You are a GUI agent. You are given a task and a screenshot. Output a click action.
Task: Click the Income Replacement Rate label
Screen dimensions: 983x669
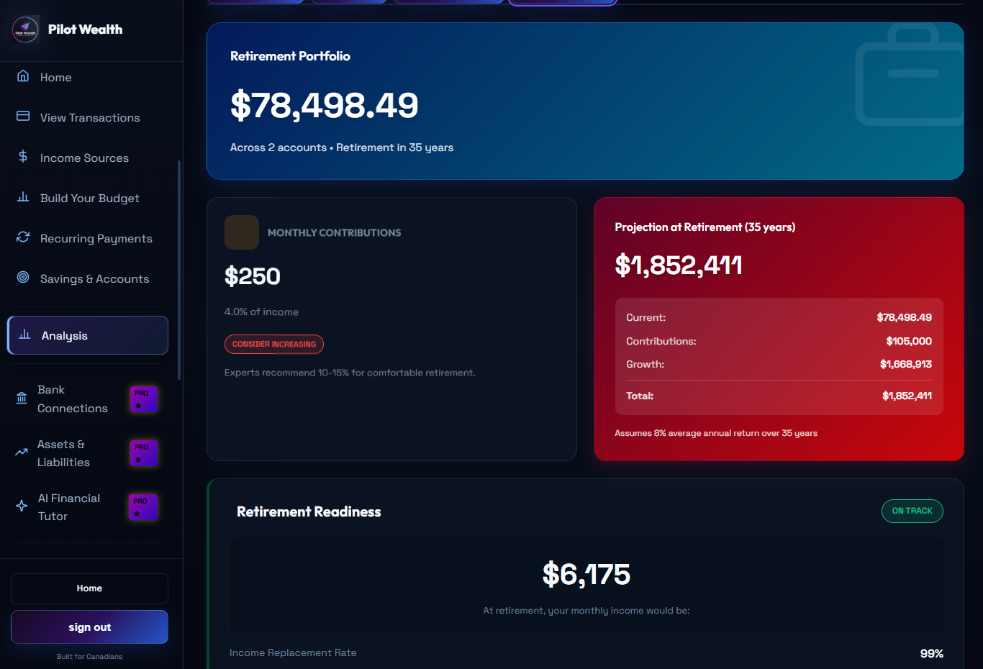click(x=293, y=653)
